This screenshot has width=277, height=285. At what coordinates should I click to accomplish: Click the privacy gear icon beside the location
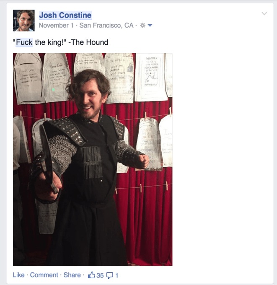(142, 26)
